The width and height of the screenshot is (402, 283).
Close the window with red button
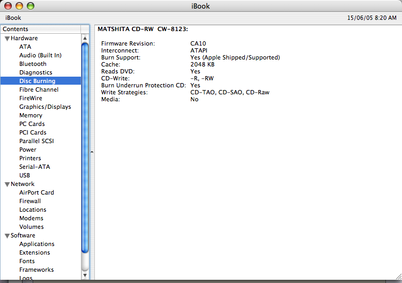click(x=8, y=6)
